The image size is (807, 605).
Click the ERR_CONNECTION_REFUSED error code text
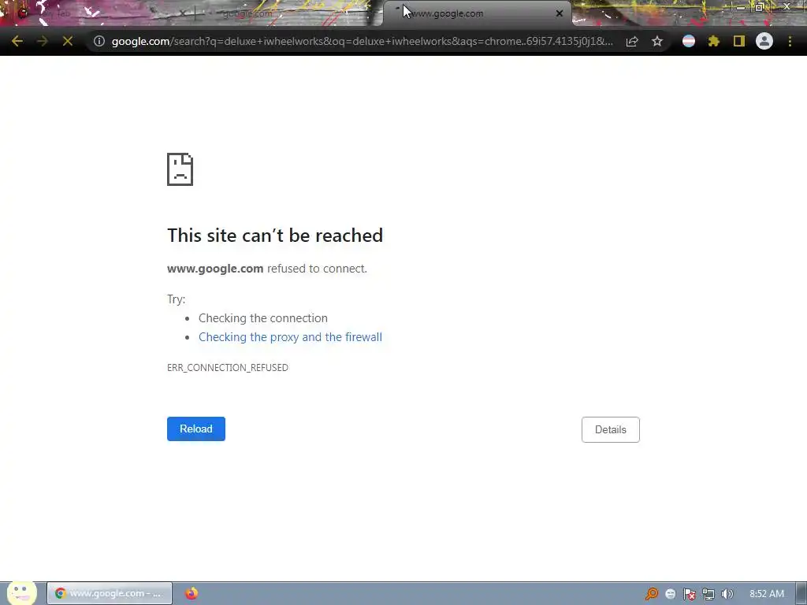pos(228,367)
